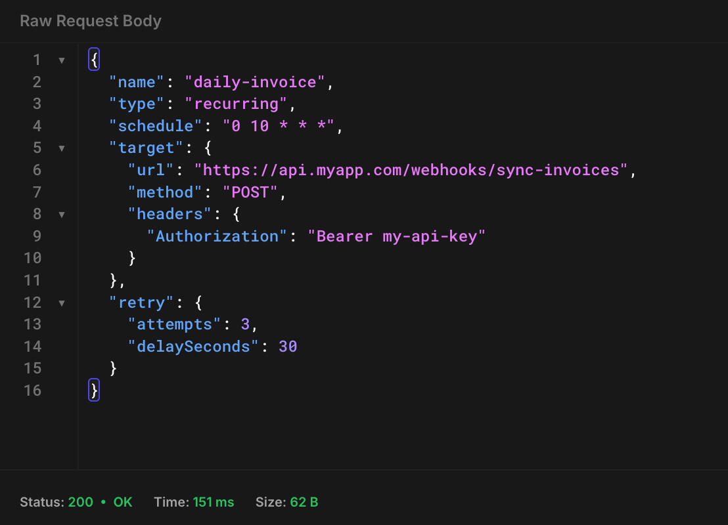Click the 151 ms response time
This screenshot has height=525, width=728.
click(x=213, y=502)
